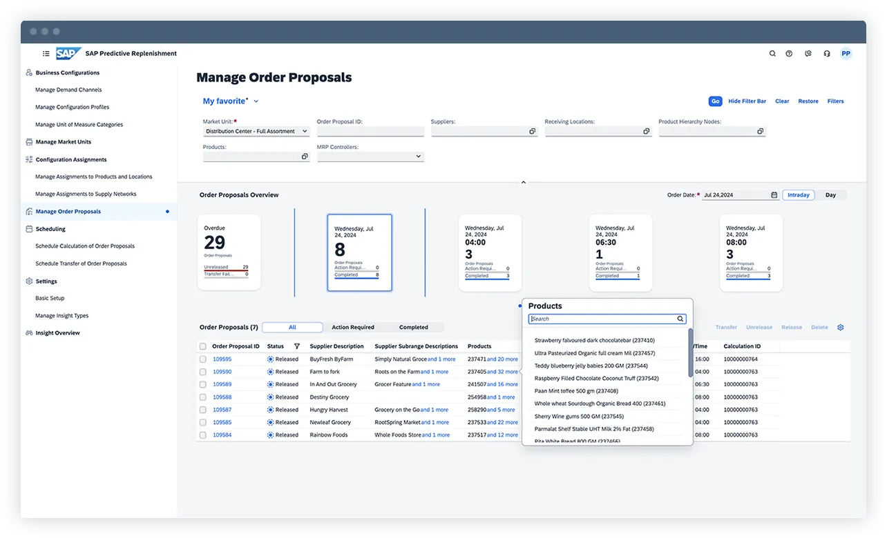
Task: Open the table settings gear beside Delete
Action: (841, 327)
